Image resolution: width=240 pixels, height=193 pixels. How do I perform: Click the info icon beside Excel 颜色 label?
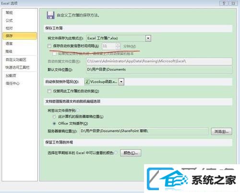click(116, 153)
